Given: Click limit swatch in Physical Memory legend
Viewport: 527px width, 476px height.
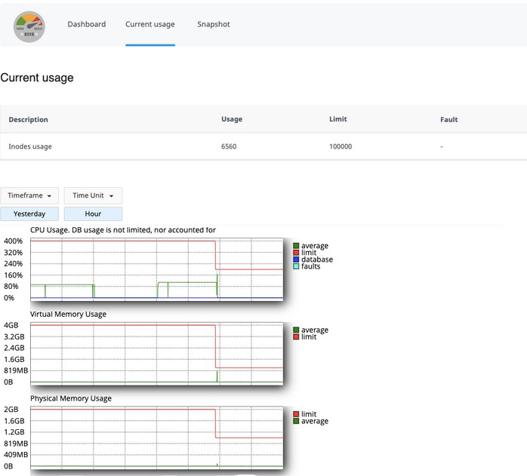Looking at the screenshot, I should [x=296, y=414].
